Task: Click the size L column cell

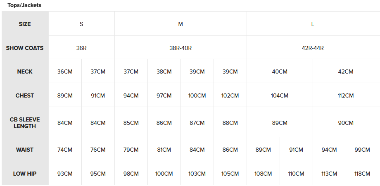Action: (x=313, y=24)
